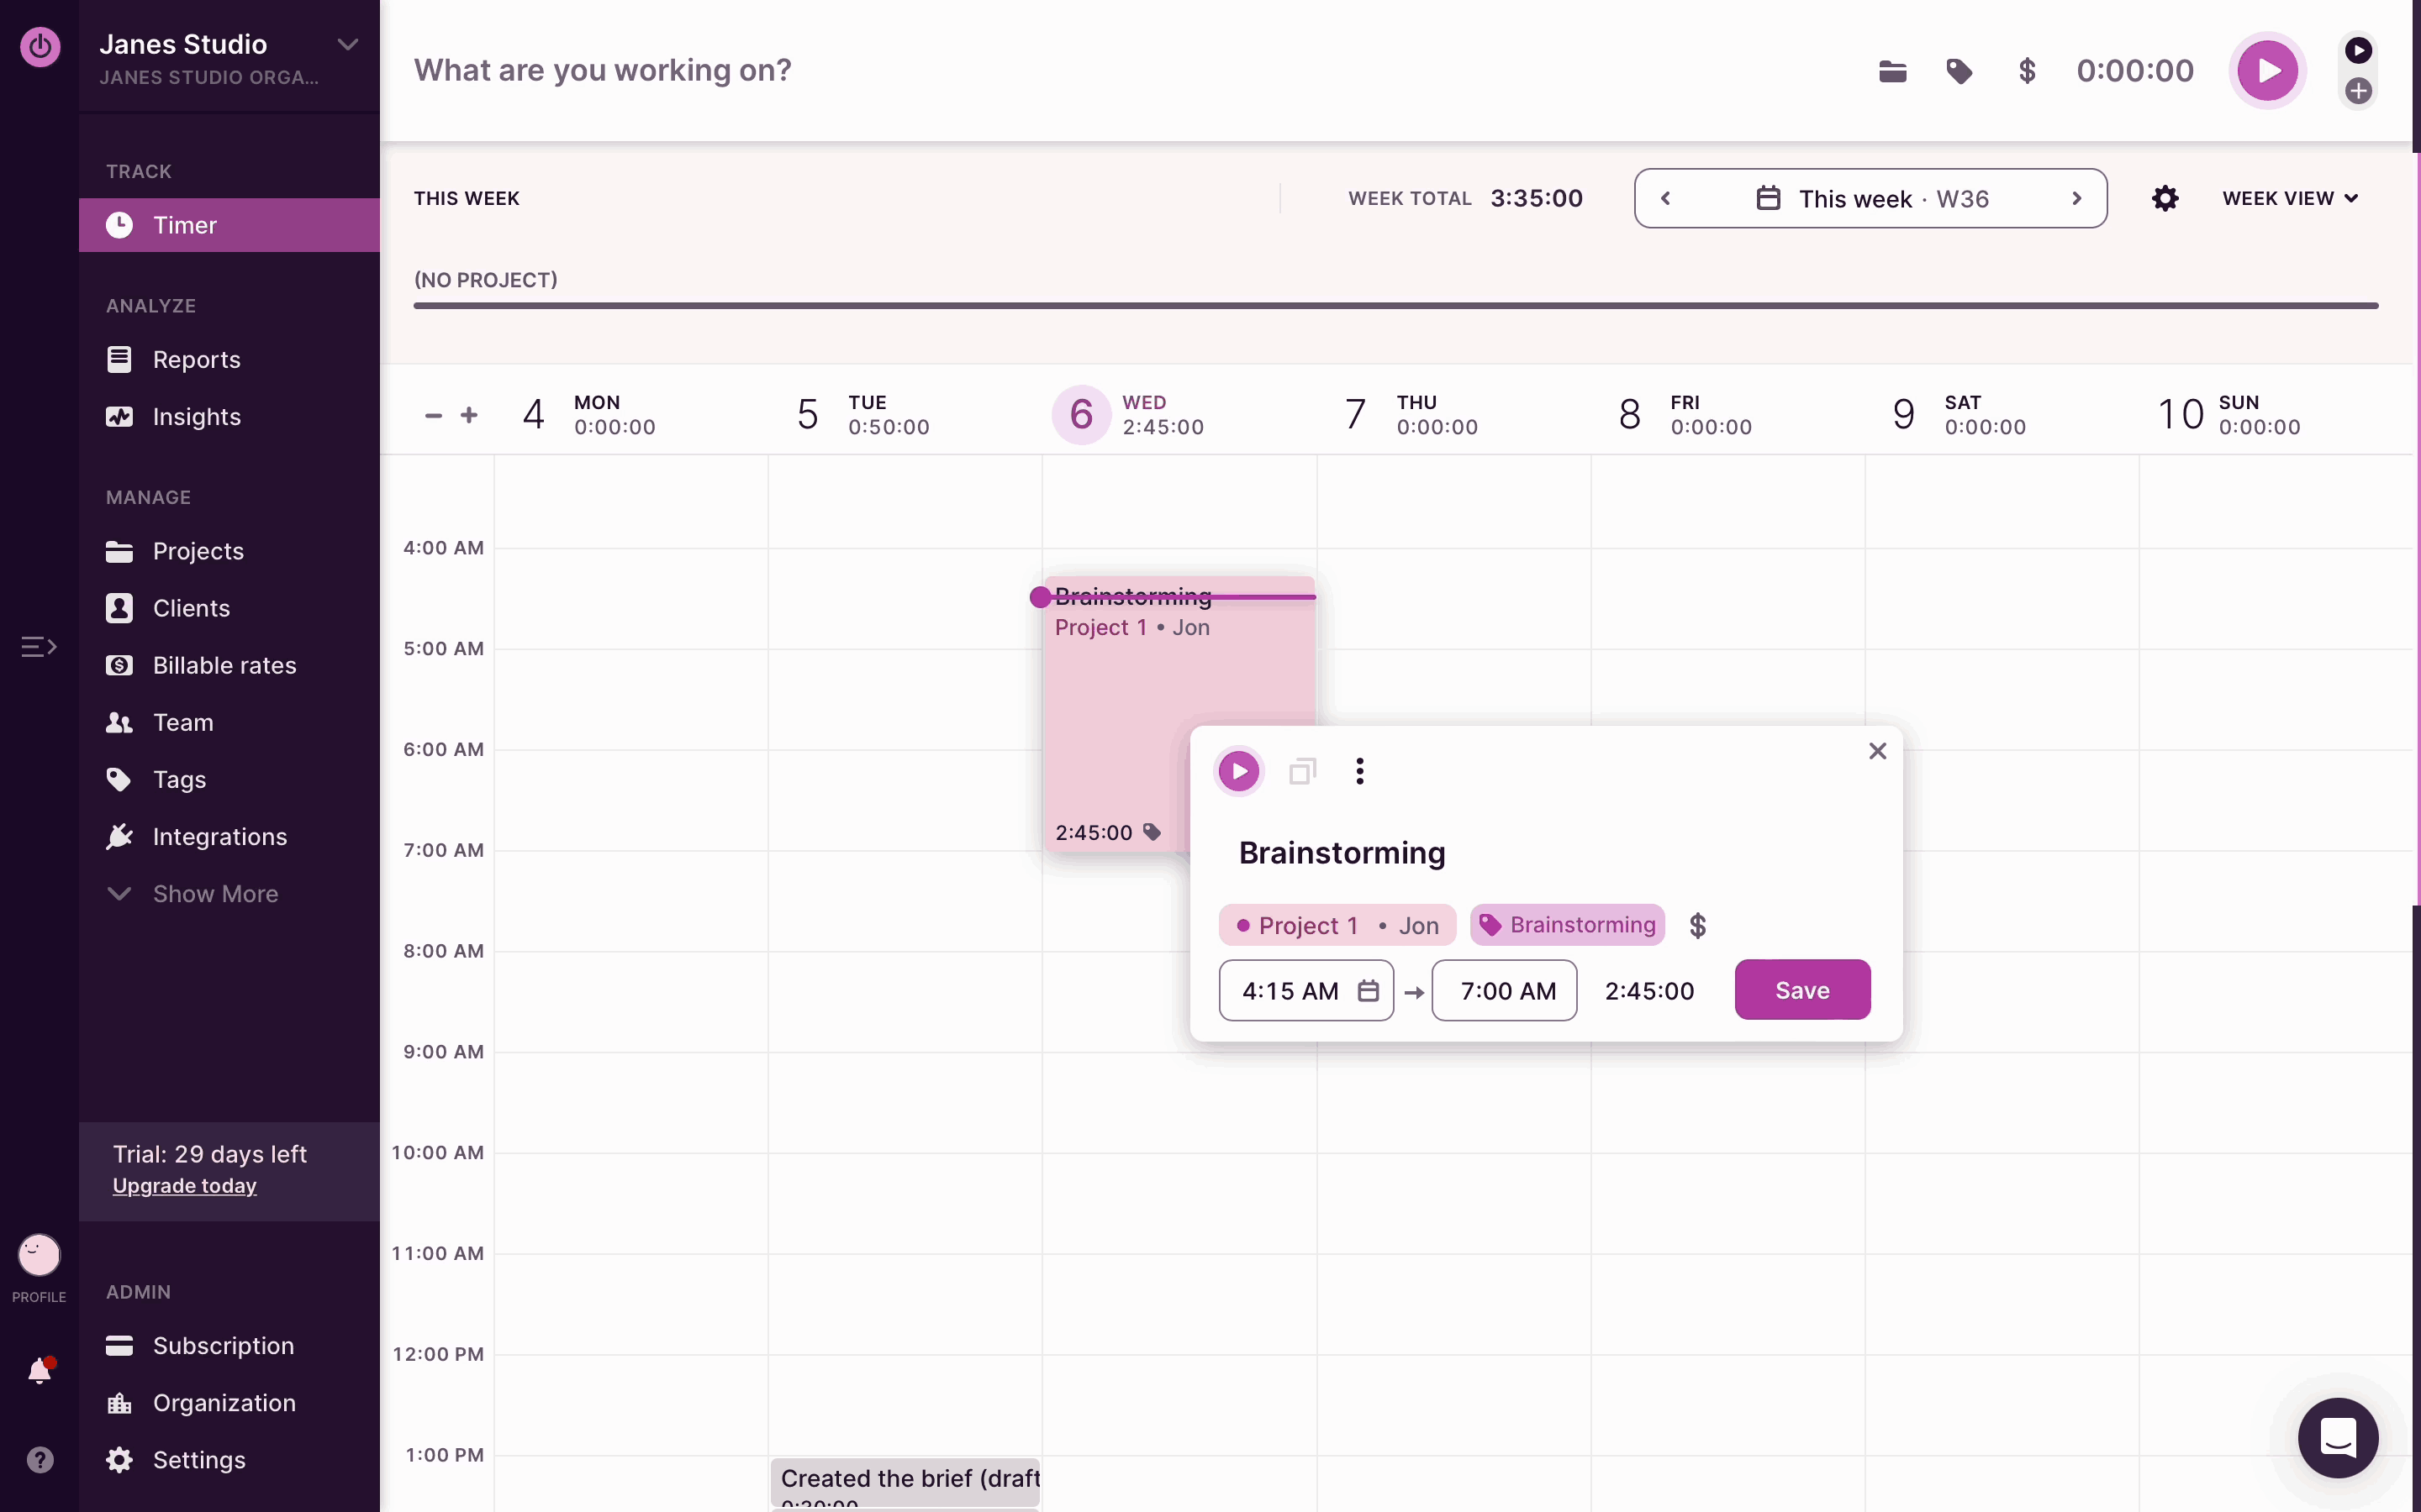Screen dimensions: 2421x1512
Task: Open Insights in sidebar
Action: (x=196, y=416)
